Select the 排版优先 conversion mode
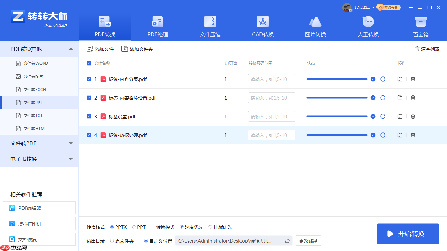 [210, 227]
